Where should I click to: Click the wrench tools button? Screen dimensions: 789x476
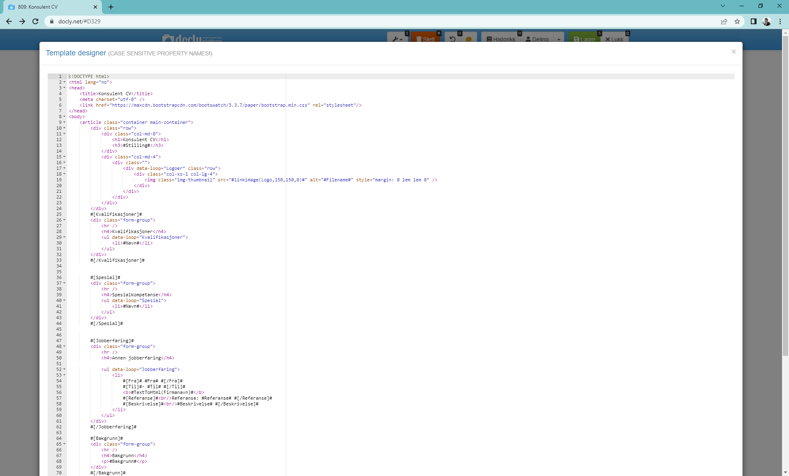(x=397, y=39)
